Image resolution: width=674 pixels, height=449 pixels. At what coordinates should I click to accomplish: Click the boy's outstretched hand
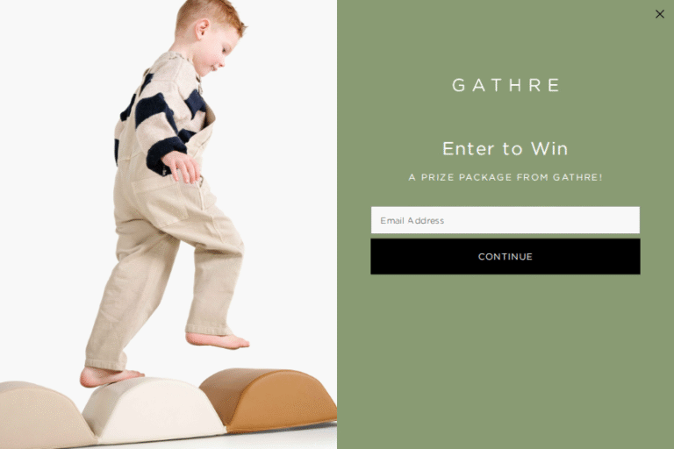[183, 166]
